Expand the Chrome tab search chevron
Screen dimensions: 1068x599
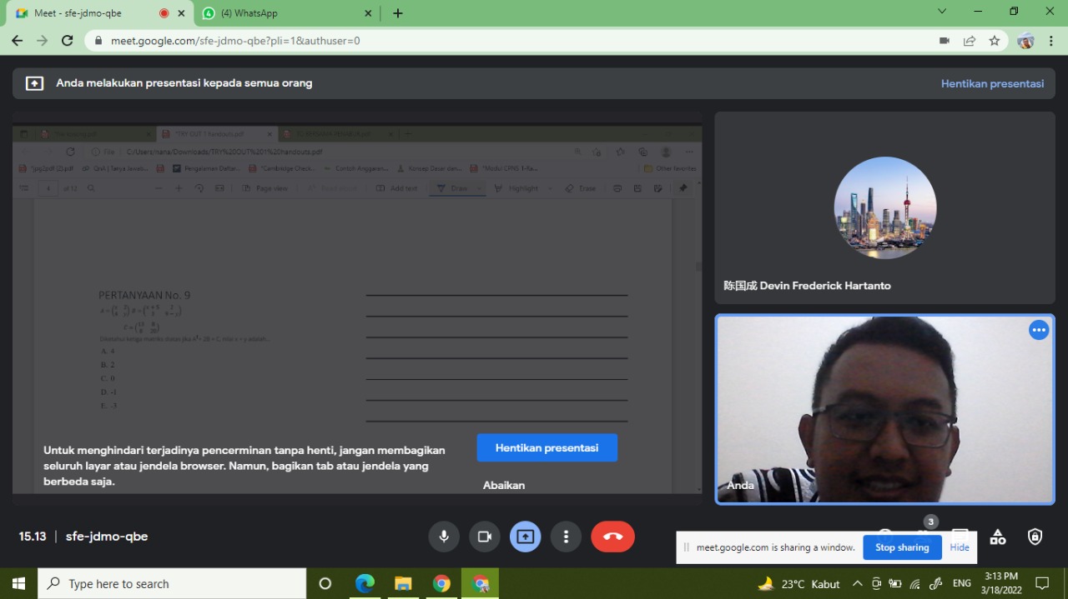(x=942, y=12)
